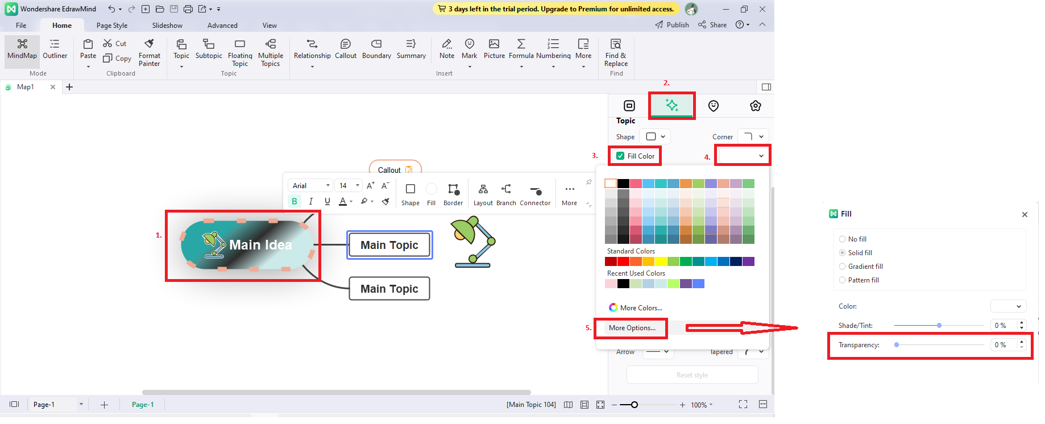
Task: Open the File menu
Action: click(x=21, y=25)
